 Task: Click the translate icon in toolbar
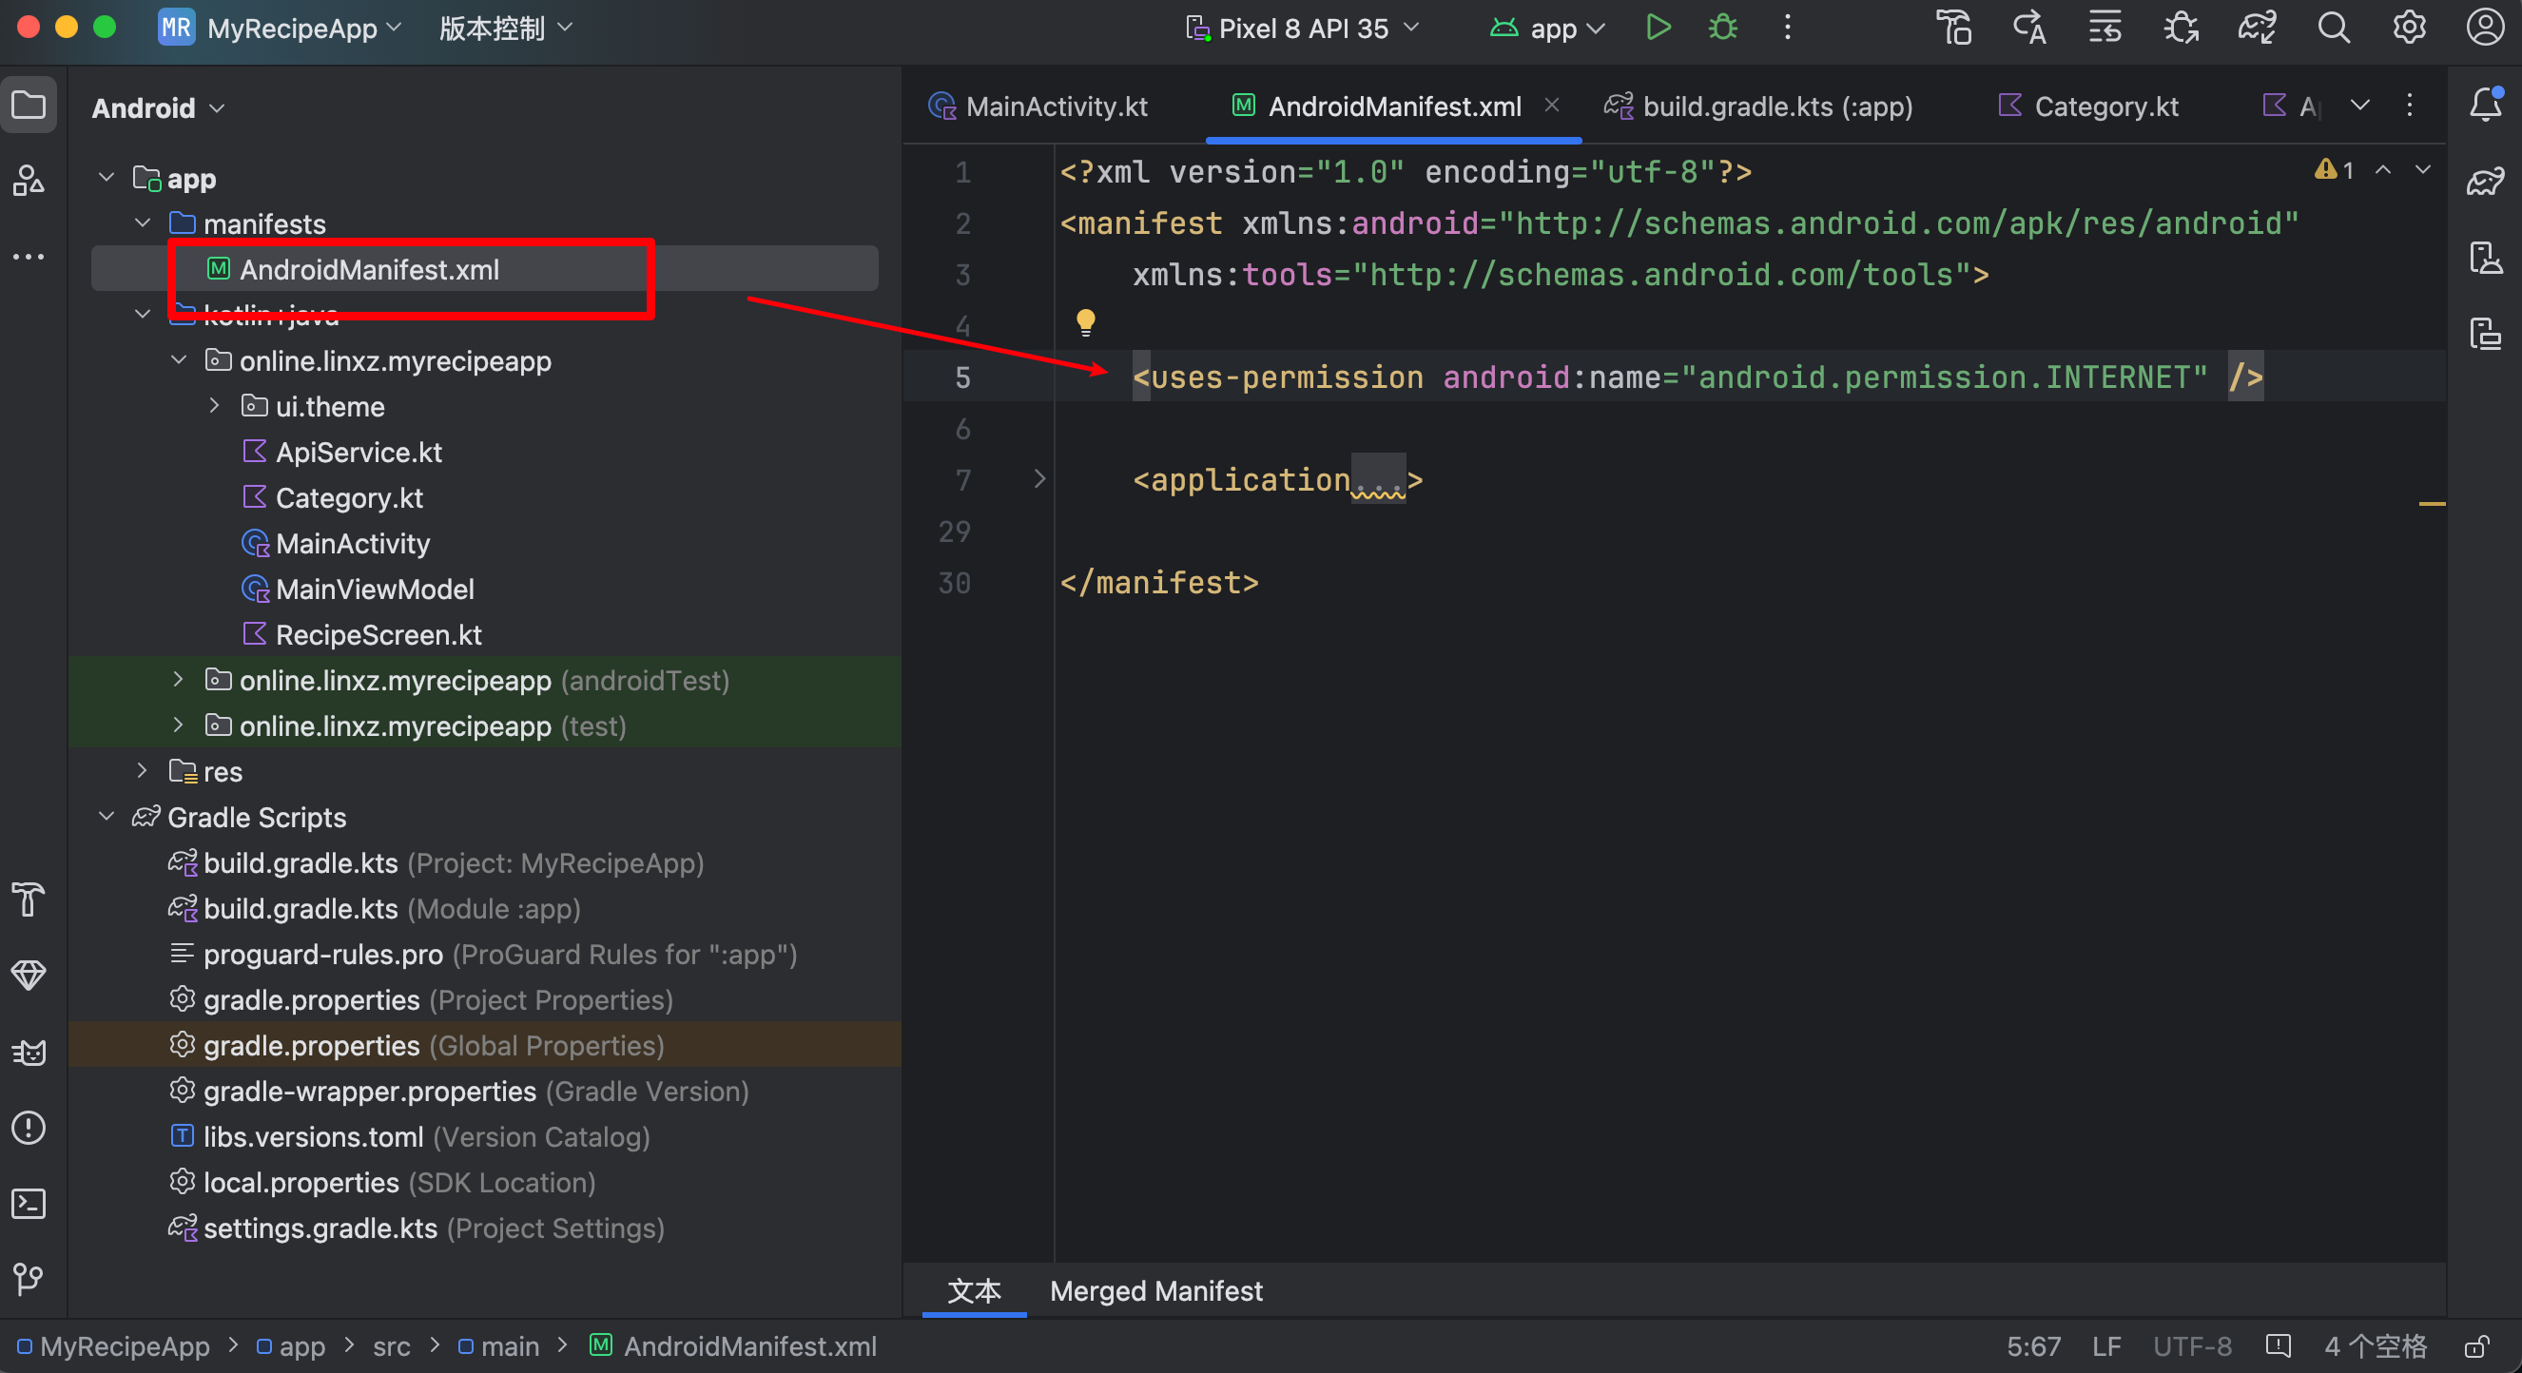pos(2029,28)
